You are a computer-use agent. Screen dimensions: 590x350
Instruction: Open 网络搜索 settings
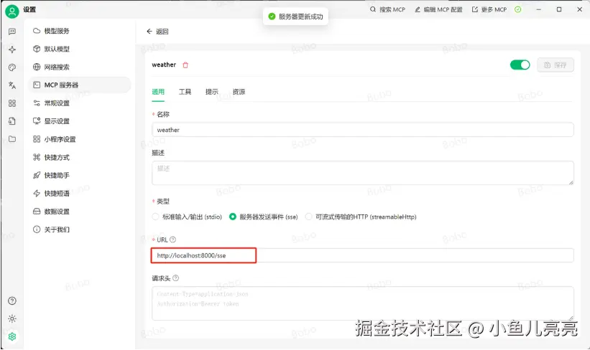pyautogui.click(x=79, y=67)
